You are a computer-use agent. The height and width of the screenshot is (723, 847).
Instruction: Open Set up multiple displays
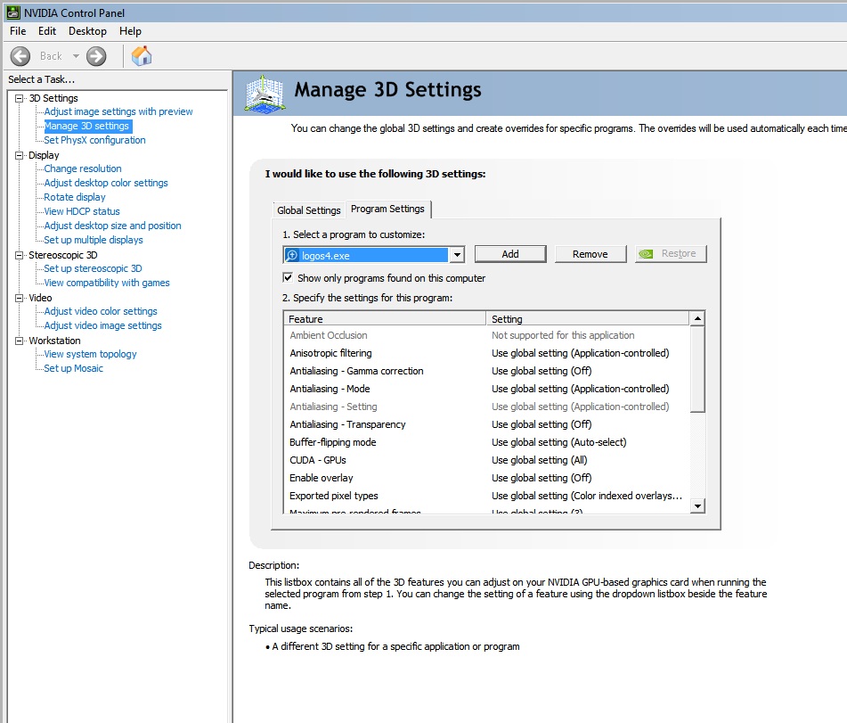click(94, 240)
